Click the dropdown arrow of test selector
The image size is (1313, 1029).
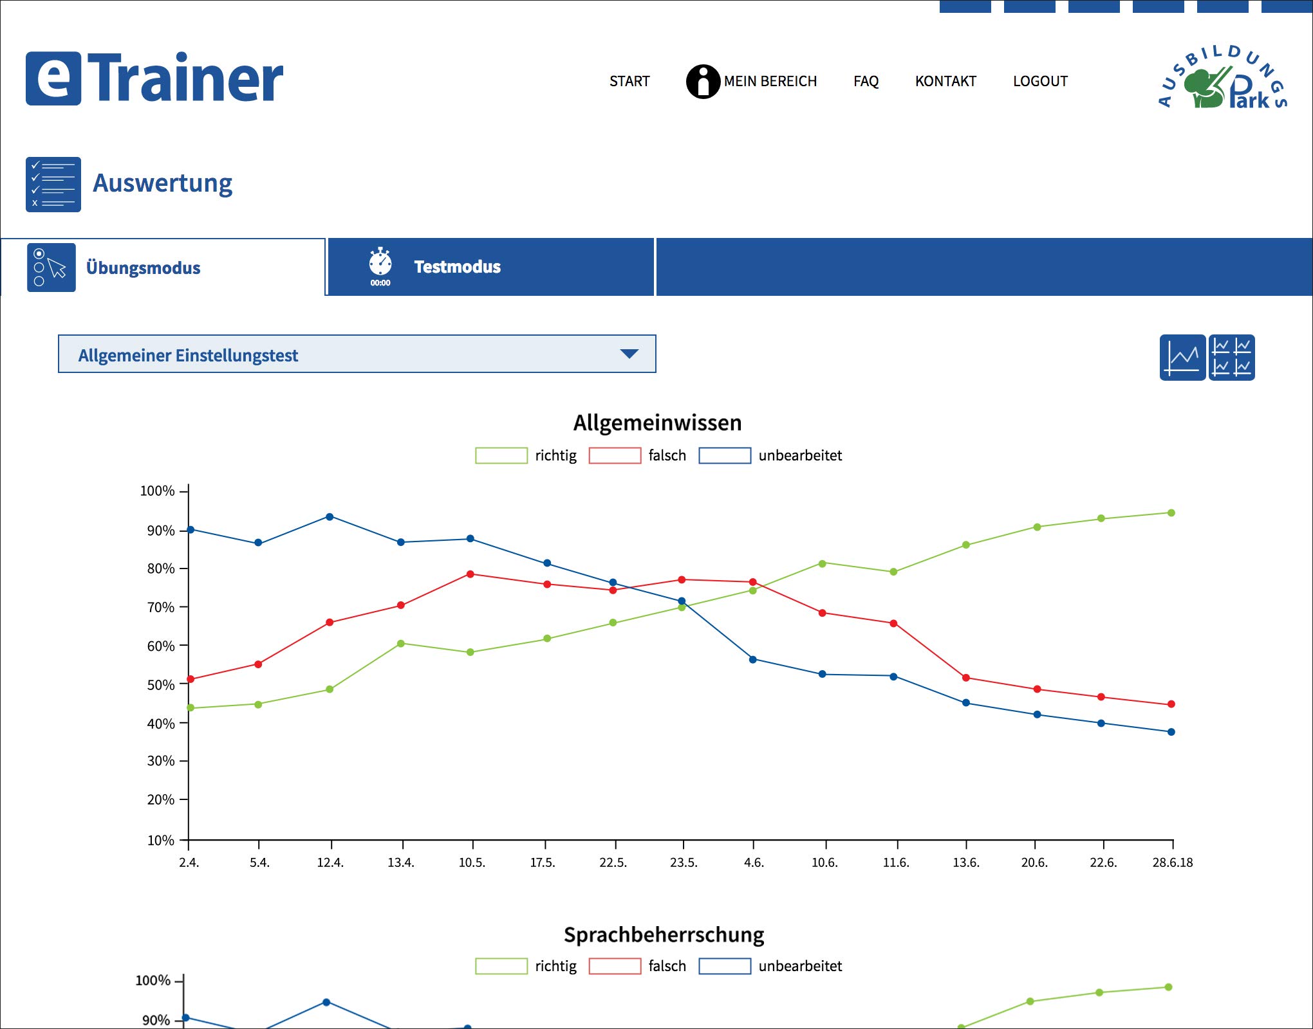[629, 354]
